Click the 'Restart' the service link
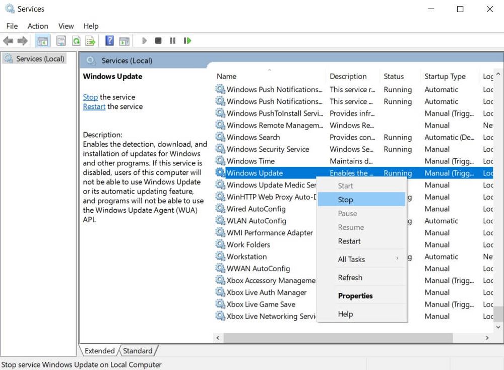This screenshot has height=370, width=504. pyautogui.click(x=94, y=107)
